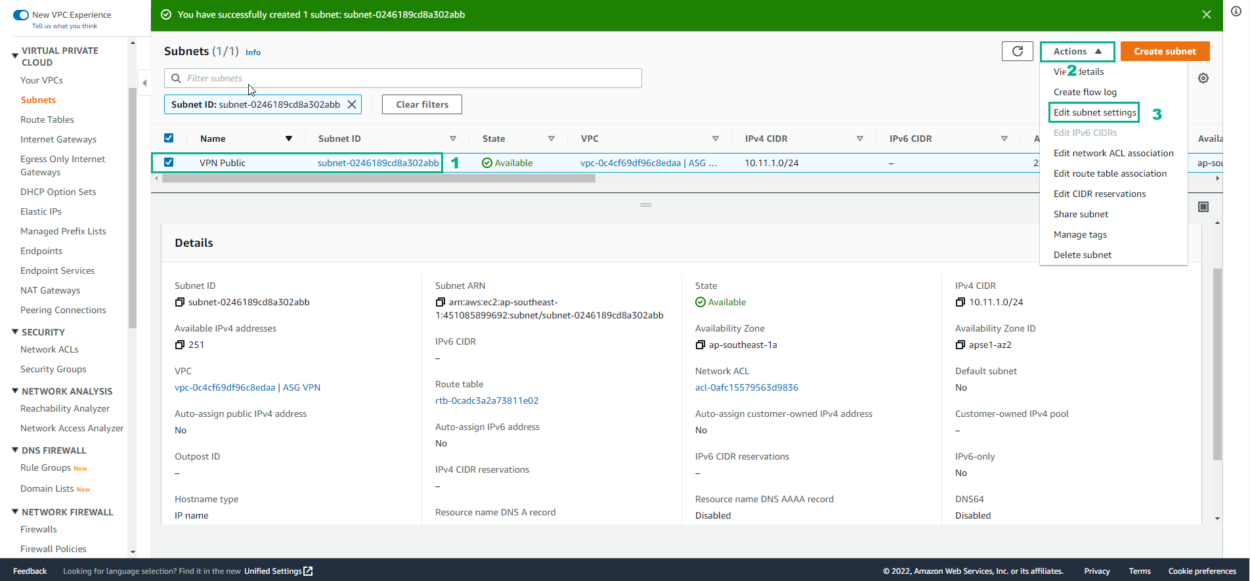Open NAT Gateways in sidebar
The height and width of the screenshot is (581, 1250).
50,290
